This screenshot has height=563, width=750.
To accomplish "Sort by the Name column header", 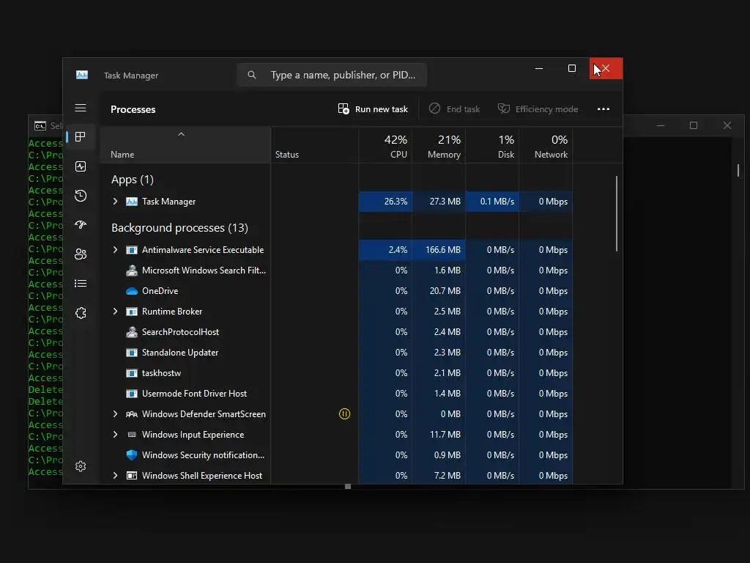I will tap(185, 146).
